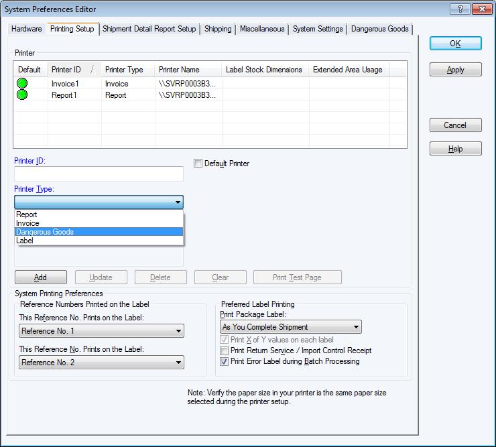Viewport: 496px width, 447px height.
Task: Uncheck Print Error Label during Batch Processing
Action: click(x=225, y=361)
